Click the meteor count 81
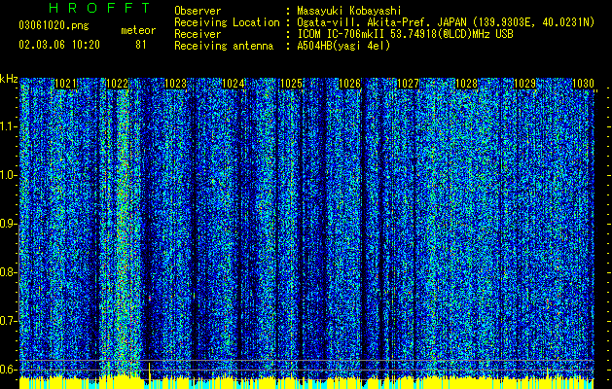The height and width of the screenshot is (389, 612). [x=141, y=45]
